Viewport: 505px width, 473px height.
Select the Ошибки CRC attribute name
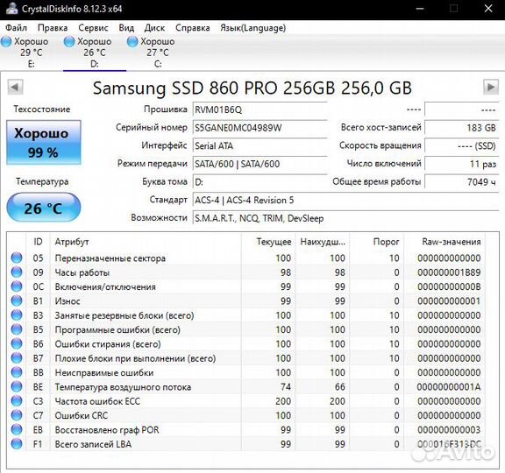(82, 415)
